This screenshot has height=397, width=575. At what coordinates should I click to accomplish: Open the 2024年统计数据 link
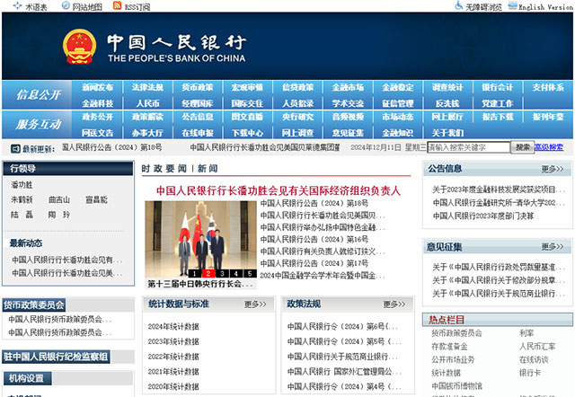click(x=173, y=326)
